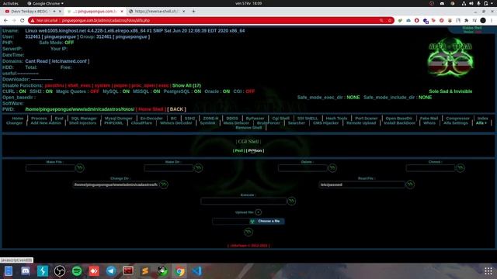Open the SQL Manager menu item
Viewport: 497px width, 279px height.
pyautogui.click(x=84, y=119)
